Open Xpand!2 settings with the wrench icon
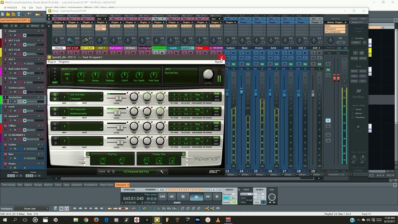398x224 pixels. [x=162, y=171]
